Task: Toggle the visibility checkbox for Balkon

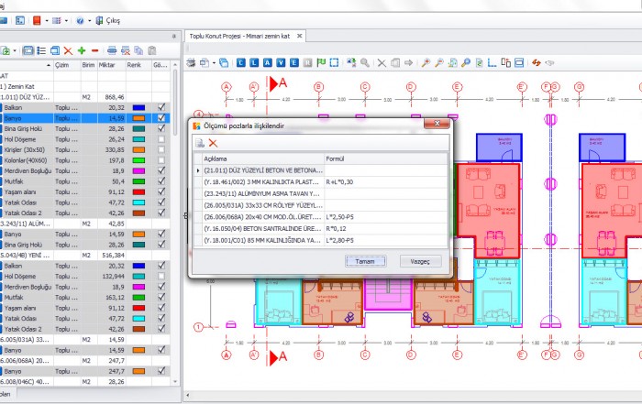Action: pos(161,107)
